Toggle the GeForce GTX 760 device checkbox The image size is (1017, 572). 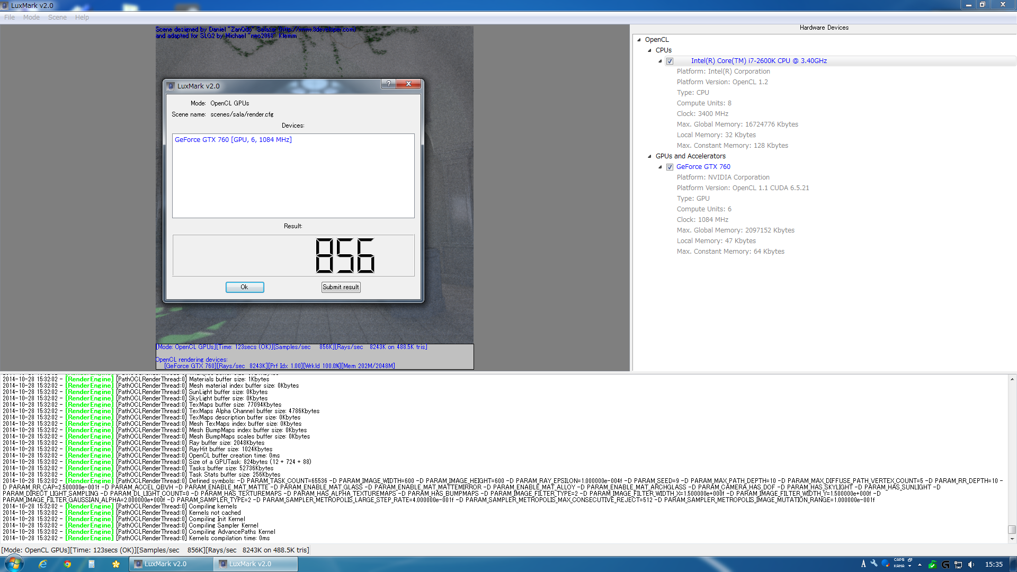coord(670,167)
